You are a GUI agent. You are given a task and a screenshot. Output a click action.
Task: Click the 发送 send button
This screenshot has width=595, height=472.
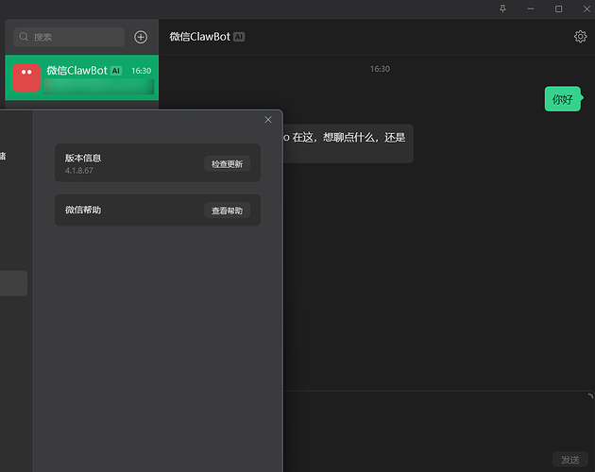click(x=569, y=460)
